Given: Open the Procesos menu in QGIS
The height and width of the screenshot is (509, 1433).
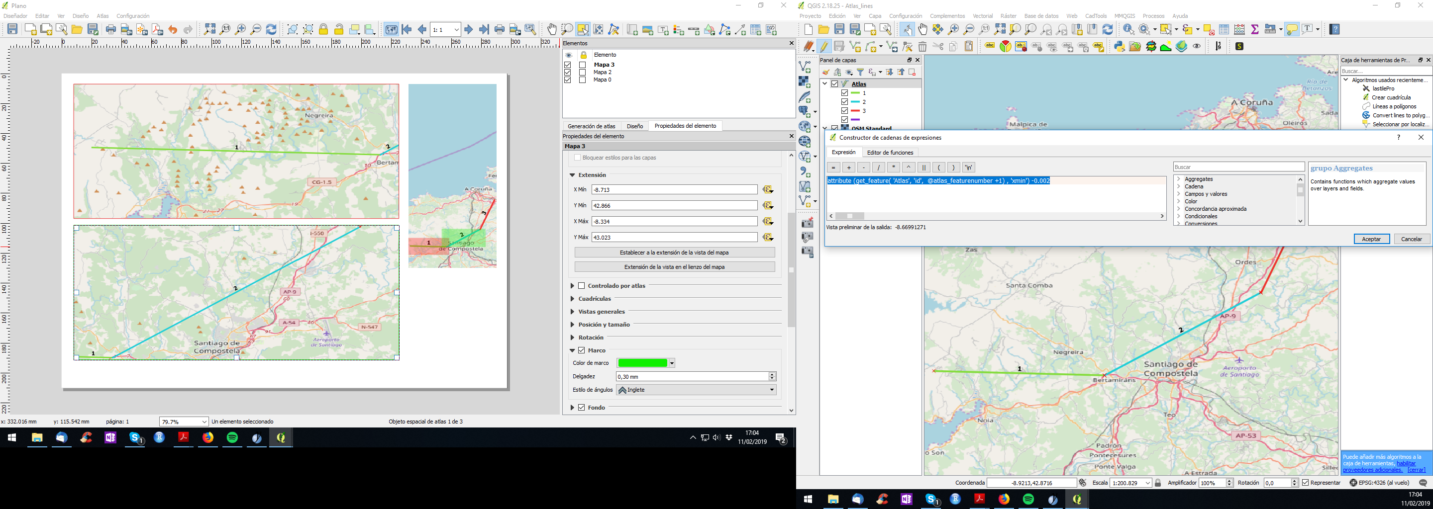Looking at the screenshot, I should click(1154, 16).
